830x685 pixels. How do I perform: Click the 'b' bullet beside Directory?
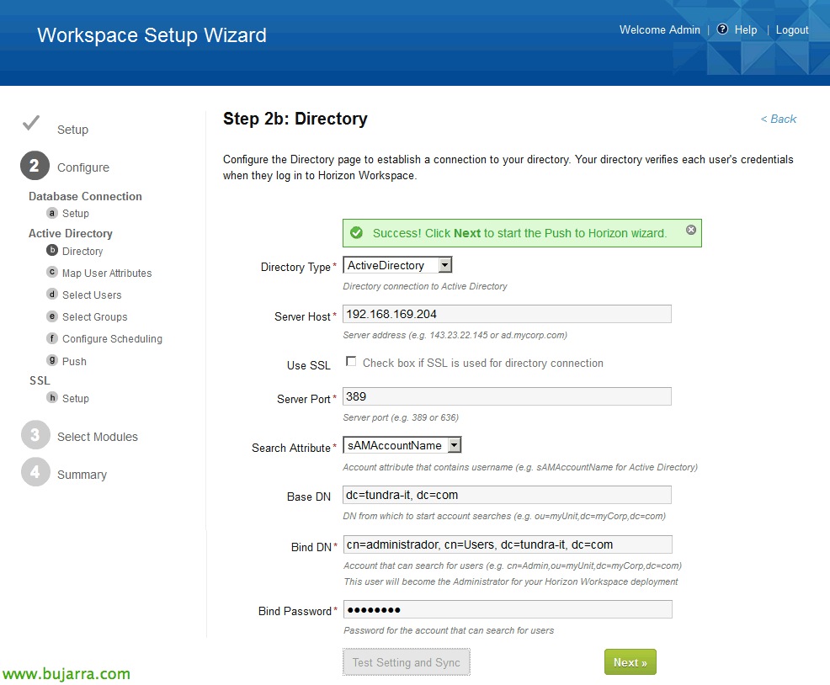52,250
